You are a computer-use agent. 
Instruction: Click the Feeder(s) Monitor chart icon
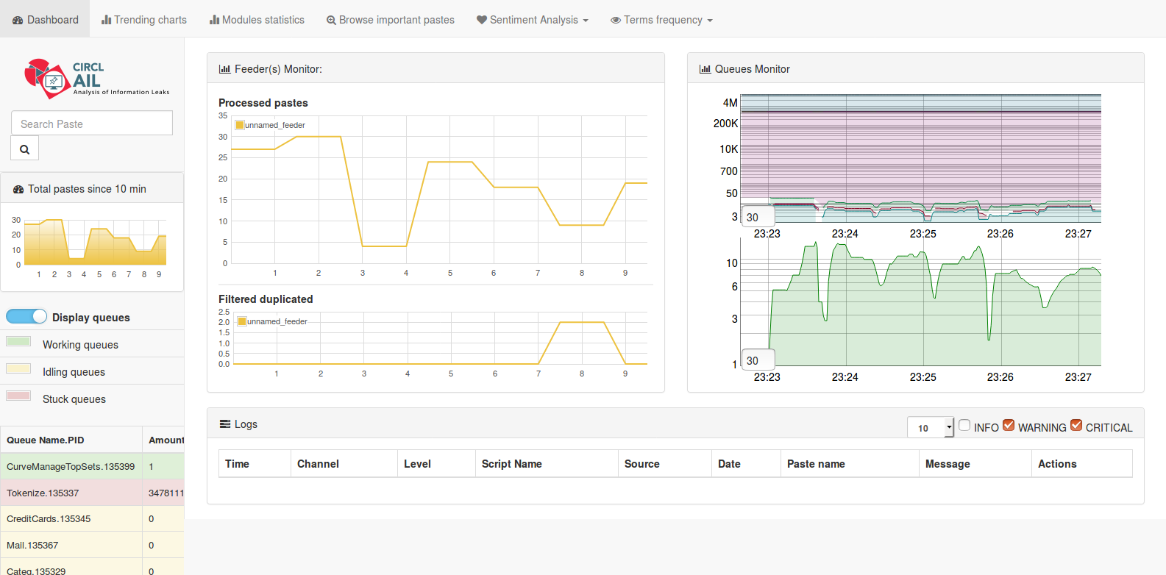point(224,69)
